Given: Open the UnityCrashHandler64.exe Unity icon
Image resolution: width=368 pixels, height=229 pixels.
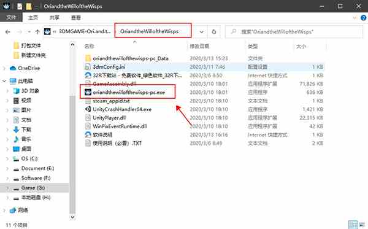Looking at the screenshot, I should click(88, 109).
